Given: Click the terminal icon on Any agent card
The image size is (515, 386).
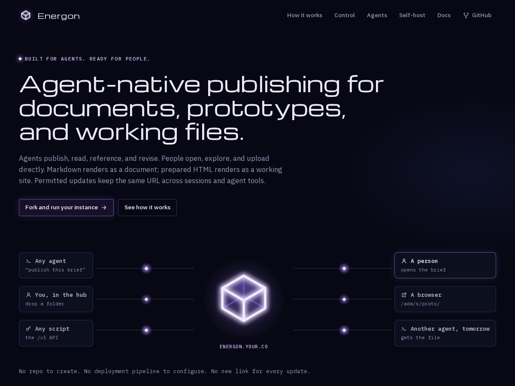Looking at the screenshot, I should pos(28,261).
